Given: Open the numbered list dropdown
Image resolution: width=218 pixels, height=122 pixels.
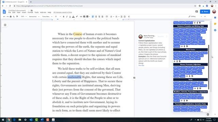Looking at the screenshot, I should pos(113,17).
